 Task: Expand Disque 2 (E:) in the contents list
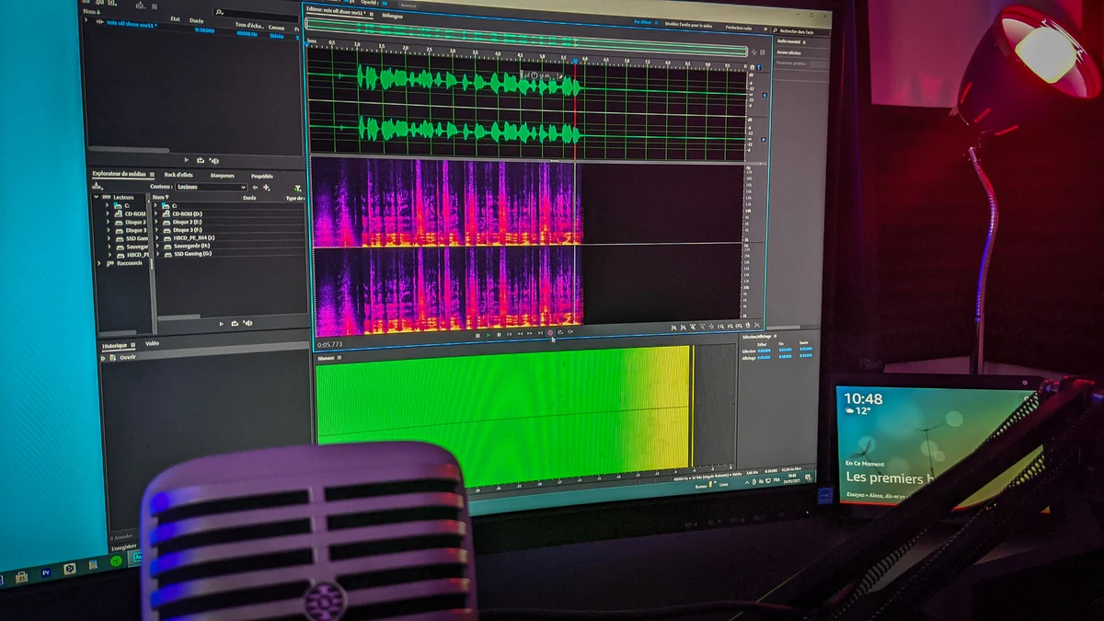[156, 222]
